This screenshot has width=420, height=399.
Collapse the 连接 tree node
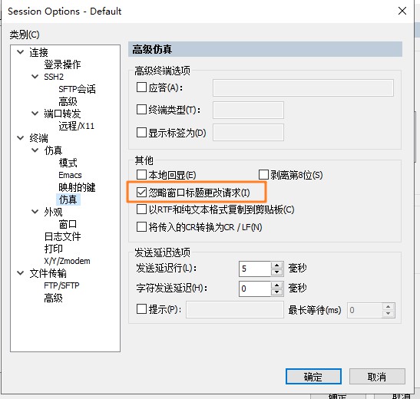click(x=21, y=51)
